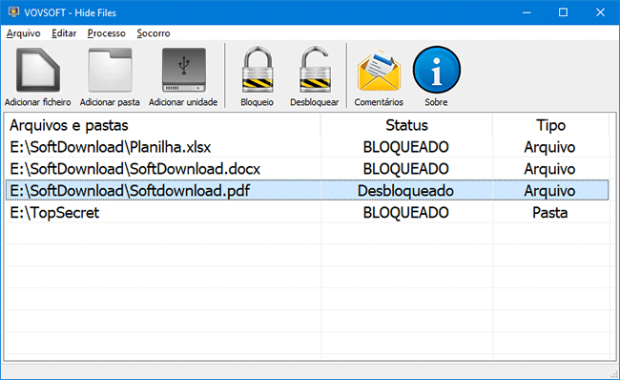Minimize the Hide Files window

click(527, 12)
